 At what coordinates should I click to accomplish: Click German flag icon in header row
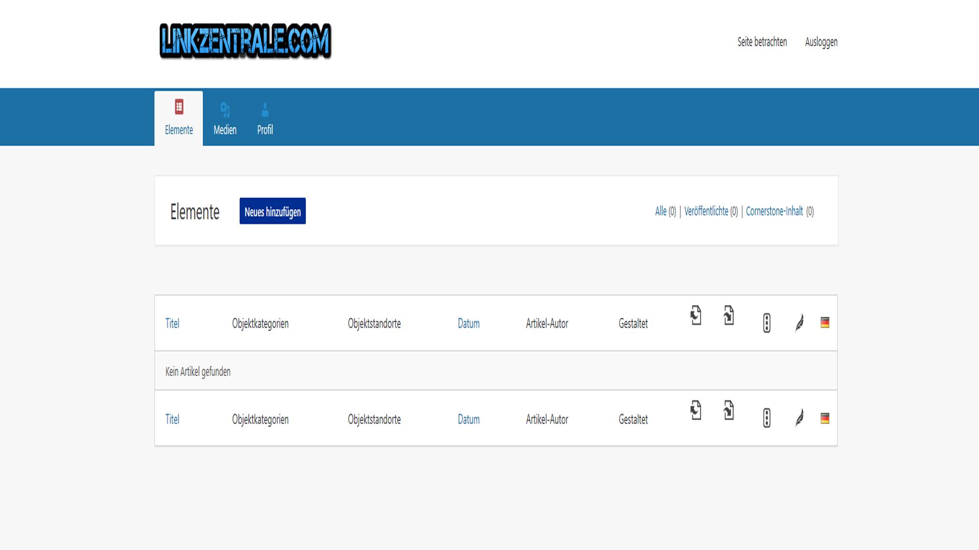(x=825, y=322)
